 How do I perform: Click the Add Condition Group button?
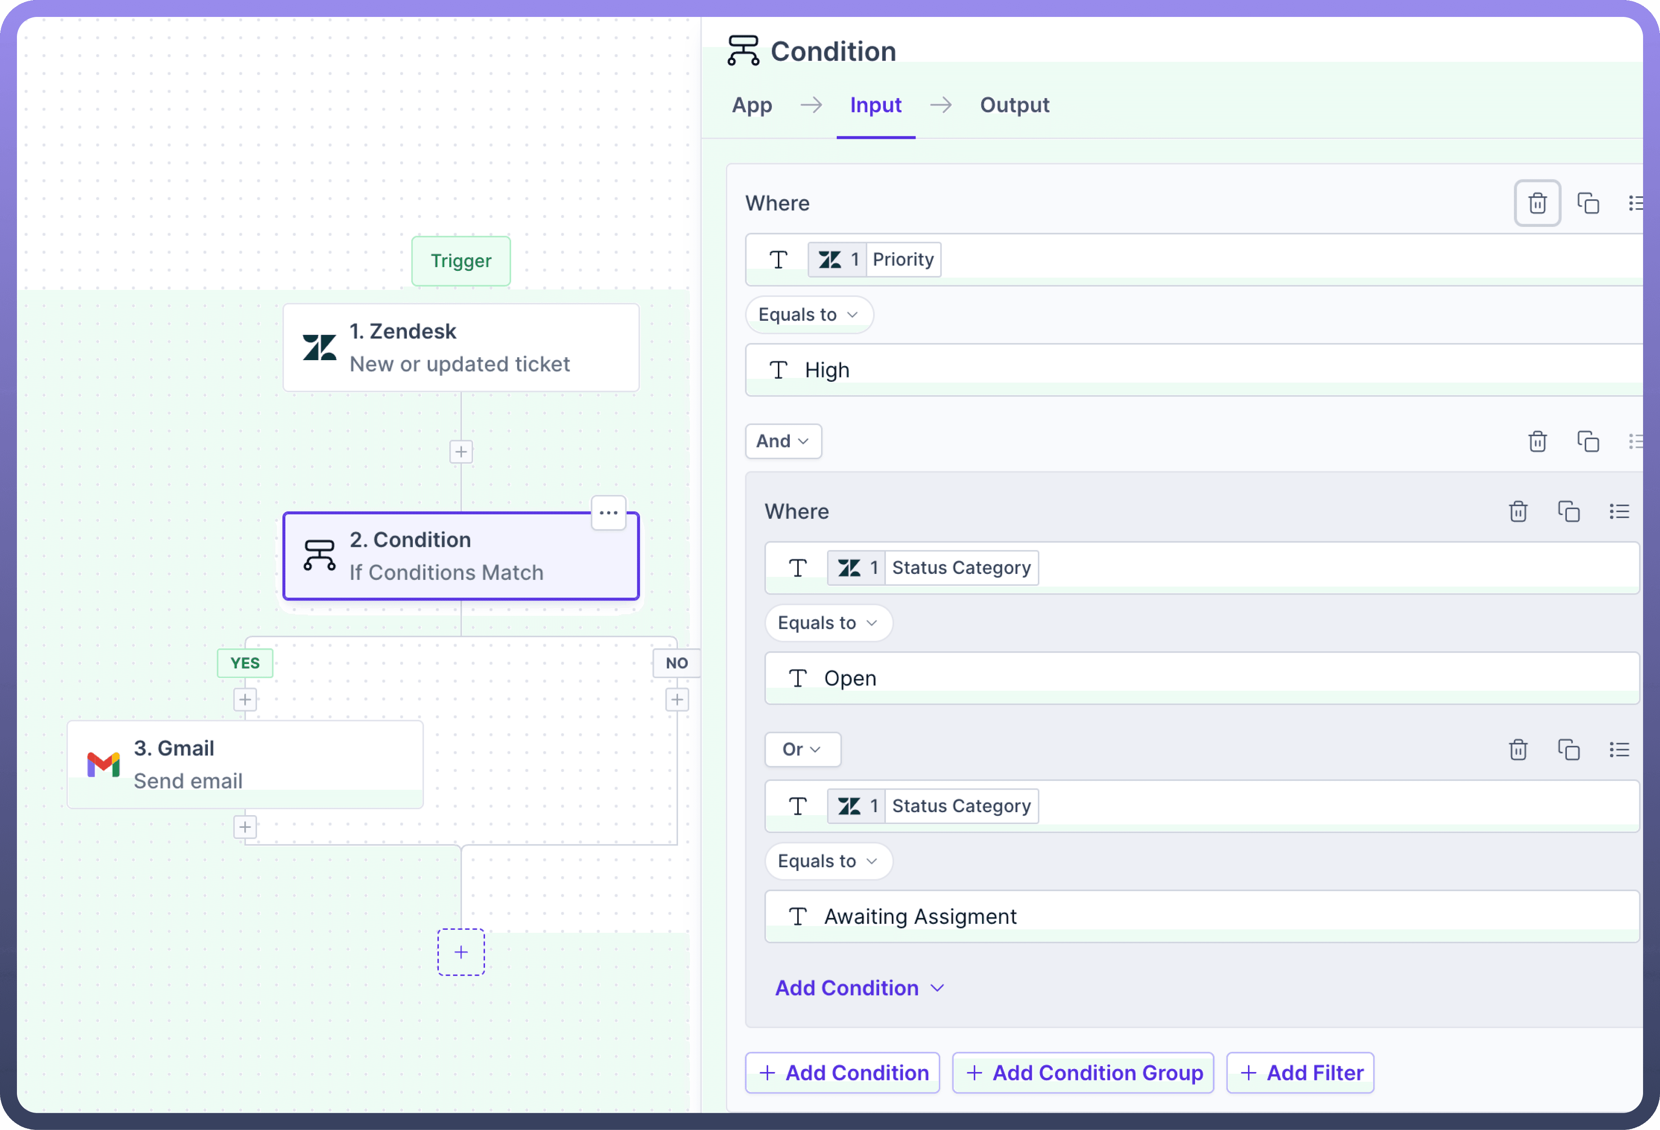[x=1083, y=1072]
